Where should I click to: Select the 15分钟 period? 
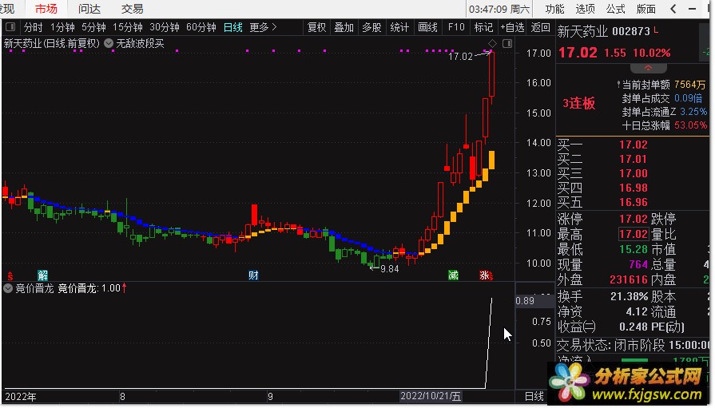tap(128, 27)
